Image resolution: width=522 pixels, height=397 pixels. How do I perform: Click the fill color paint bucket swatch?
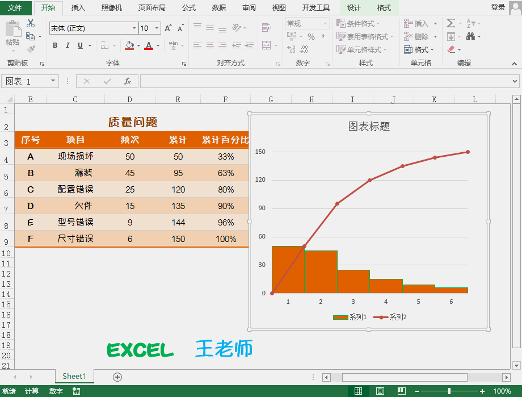click(129, 45)
